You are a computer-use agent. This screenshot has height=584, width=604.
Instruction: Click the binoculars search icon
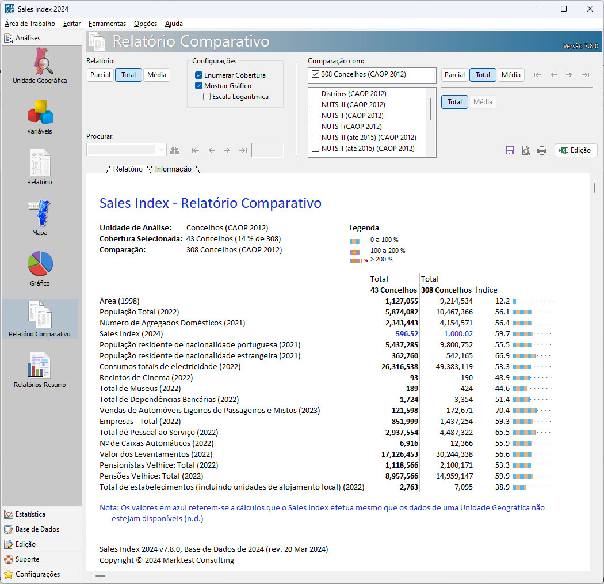pyautogui.click(x=175, y=150)
